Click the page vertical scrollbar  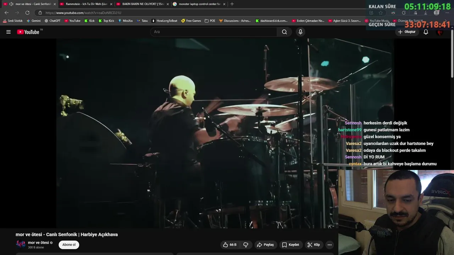pyautogui.click(x=452, y=53)
